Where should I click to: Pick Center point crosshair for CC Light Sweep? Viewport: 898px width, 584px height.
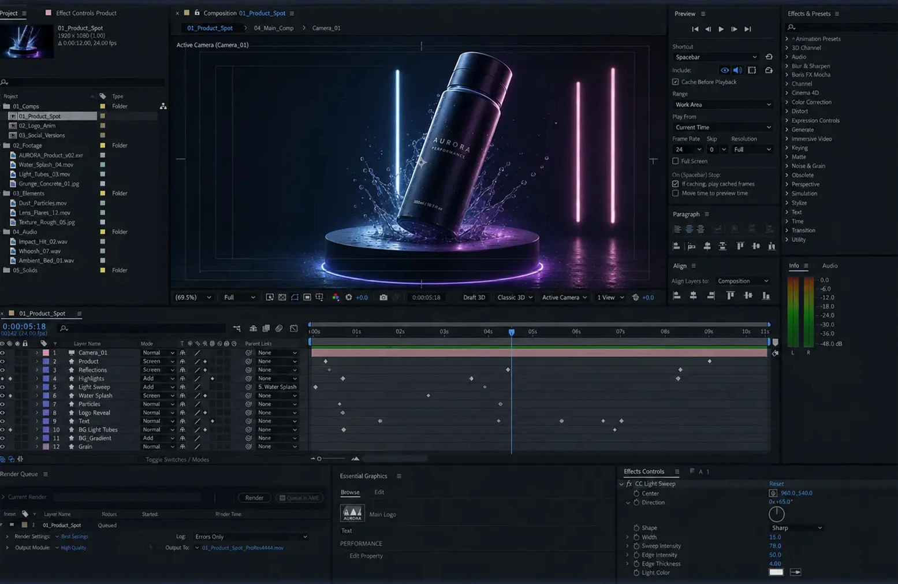pyautogui.click(x=773, y=493)
